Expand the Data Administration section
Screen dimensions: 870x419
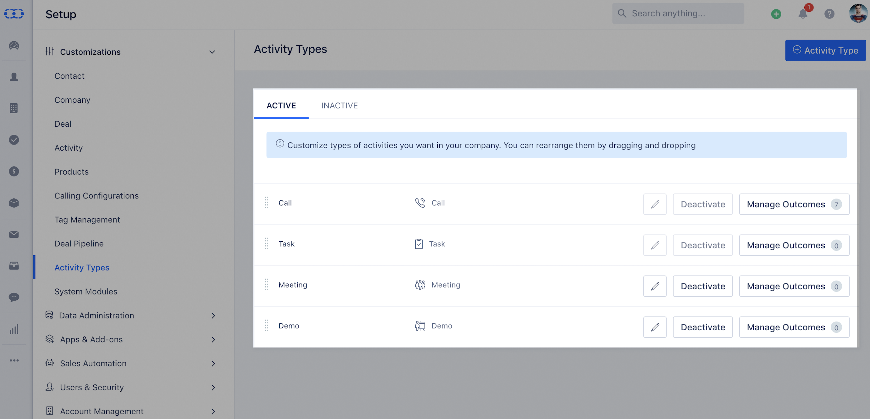click(x=213, y=316)
